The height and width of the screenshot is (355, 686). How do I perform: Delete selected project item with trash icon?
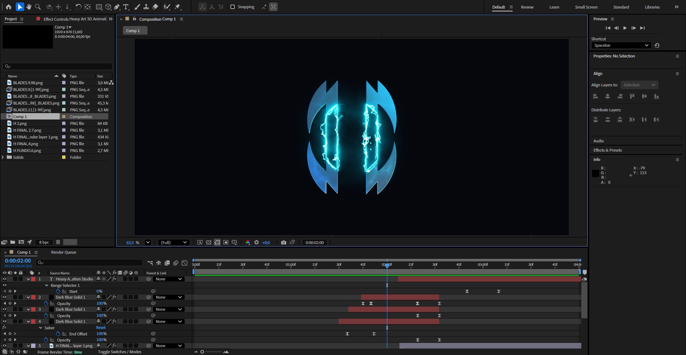tap(58, 242)
